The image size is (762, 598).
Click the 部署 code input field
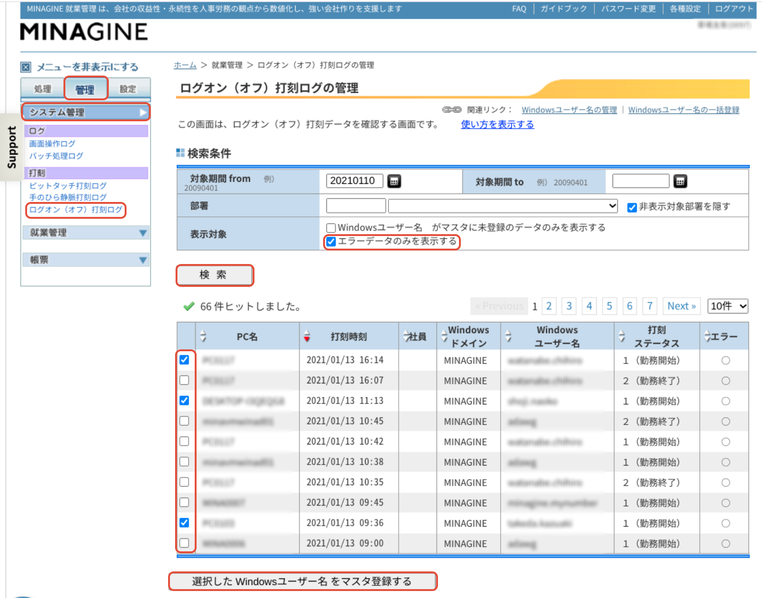356,206
